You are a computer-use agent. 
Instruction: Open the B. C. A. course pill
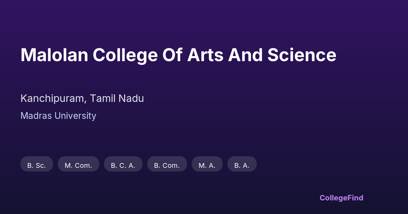(123, 165)
